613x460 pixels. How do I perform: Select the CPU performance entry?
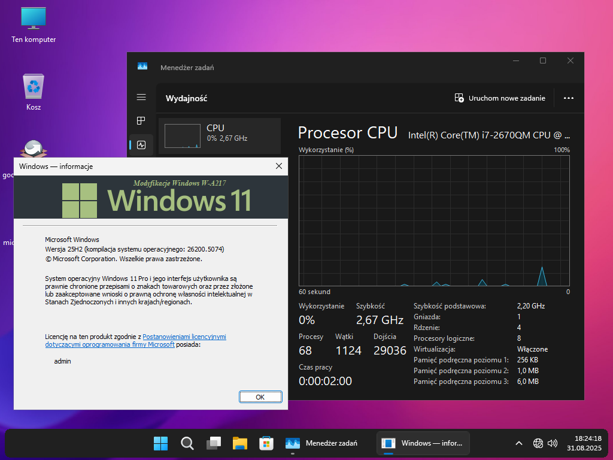pos(220,133)
